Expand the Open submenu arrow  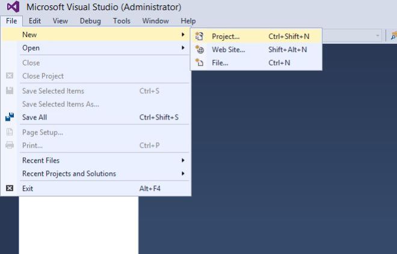(x=183, y=48)
